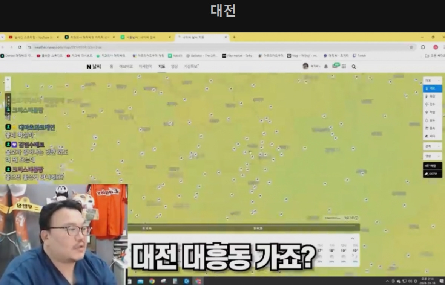Screen dimensions: 445x285
Task: Open the Ballistics bookmark
Action: [x=201, y=56]
